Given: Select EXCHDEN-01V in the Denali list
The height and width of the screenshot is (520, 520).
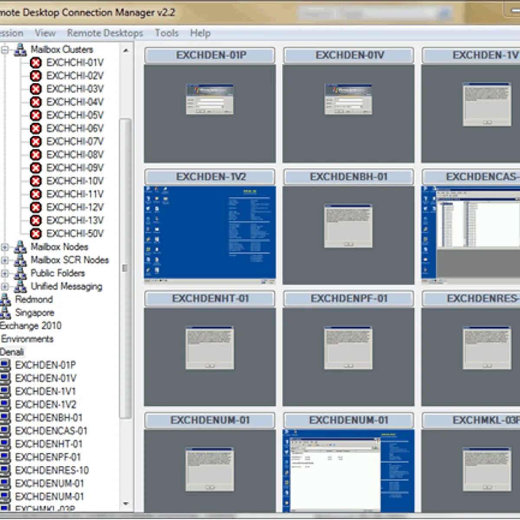Looking at the screenshot, I should click(x=45, y=379).
